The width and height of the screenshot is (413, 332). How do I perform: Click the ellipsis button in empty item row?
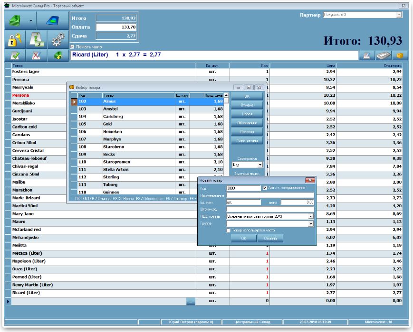[191, 301]
